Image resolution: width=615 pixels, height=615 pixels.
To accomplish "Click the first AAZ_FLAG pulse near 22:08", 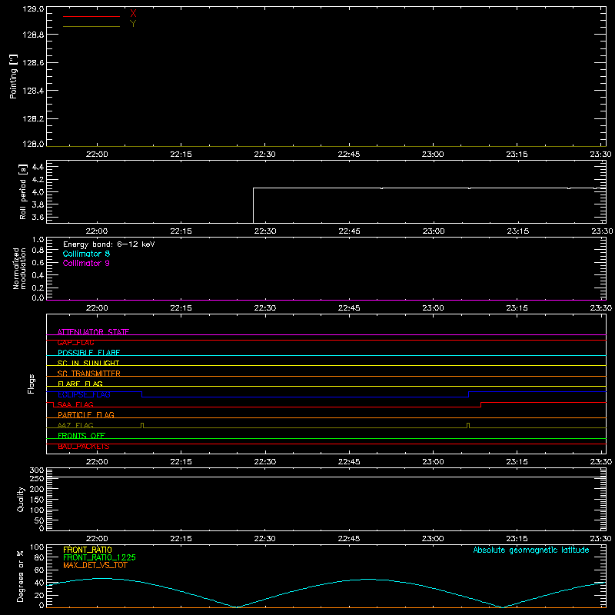I will 142,426.
